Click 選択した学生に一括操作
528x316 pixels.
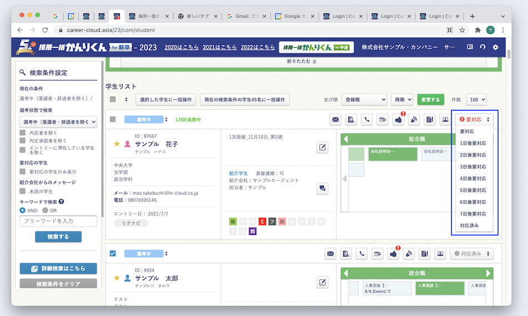166,100
